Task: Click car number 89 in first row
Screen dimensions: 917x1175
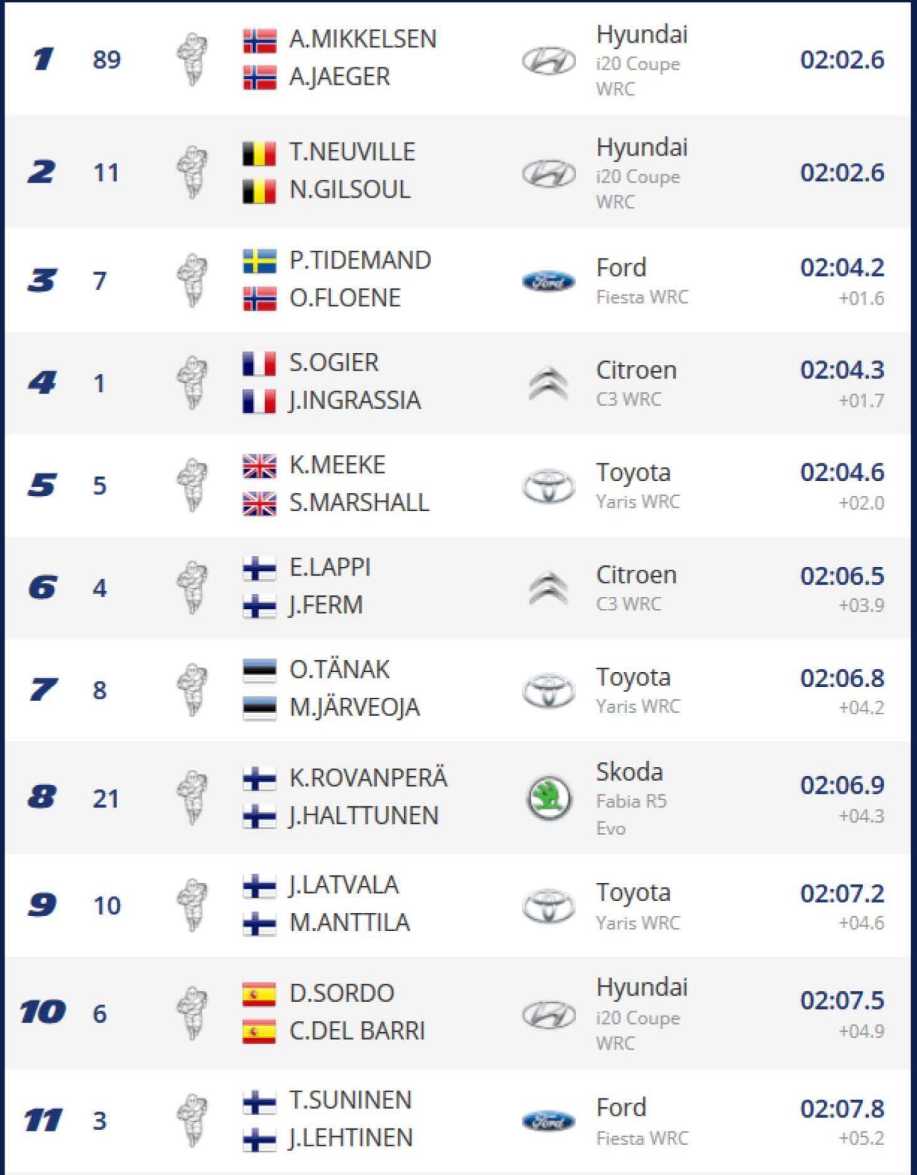Action: click(x=107, y=60)
